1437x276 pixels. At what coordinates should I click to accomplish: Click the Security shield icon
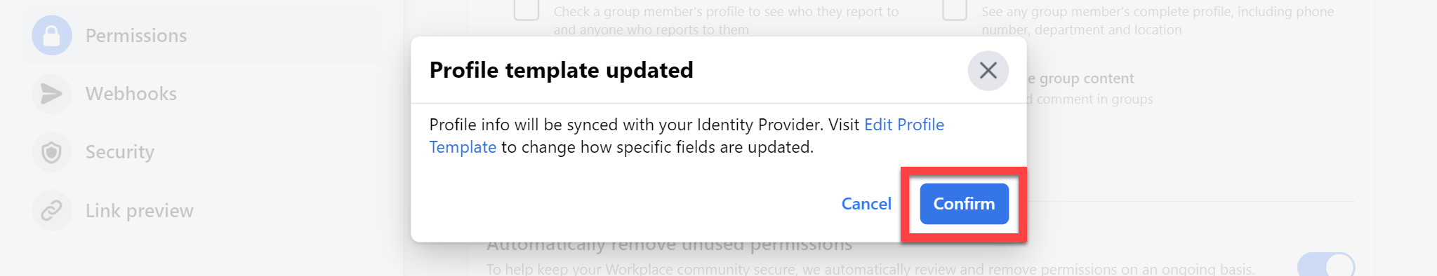52,152
